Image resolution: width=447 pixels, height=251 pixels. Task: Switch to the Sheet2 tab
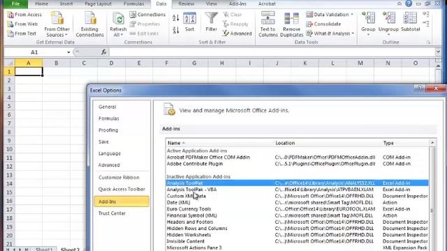pyautogui.click(x=70, y=250)
